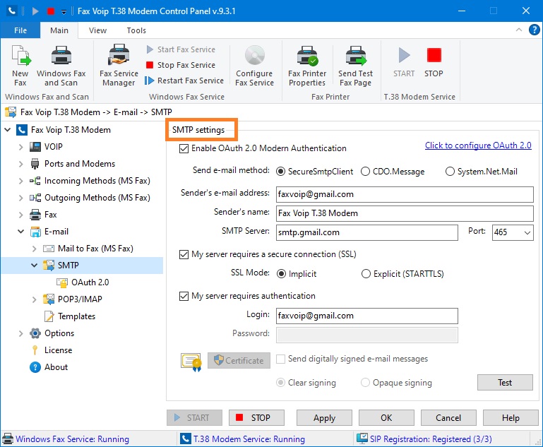Click Windows Fax Service: Running status

pyautogui.click(x=72, y=439)
